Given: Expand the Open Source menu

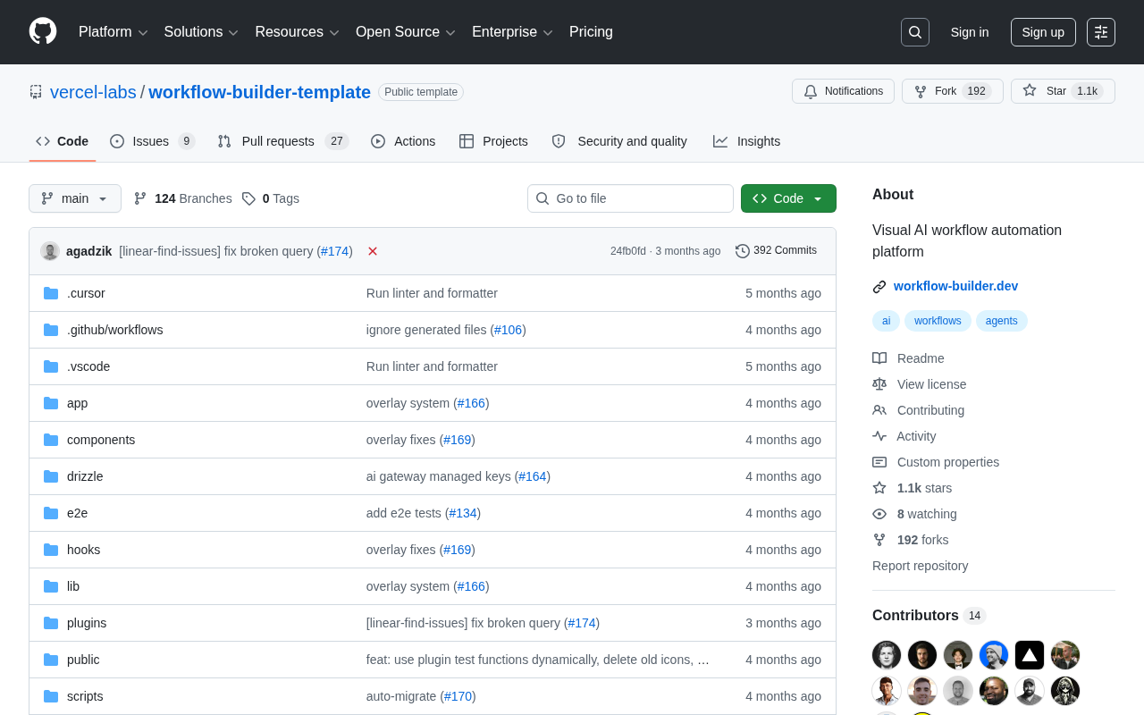Looking at the screenshot, I should [x=405, y=32].
